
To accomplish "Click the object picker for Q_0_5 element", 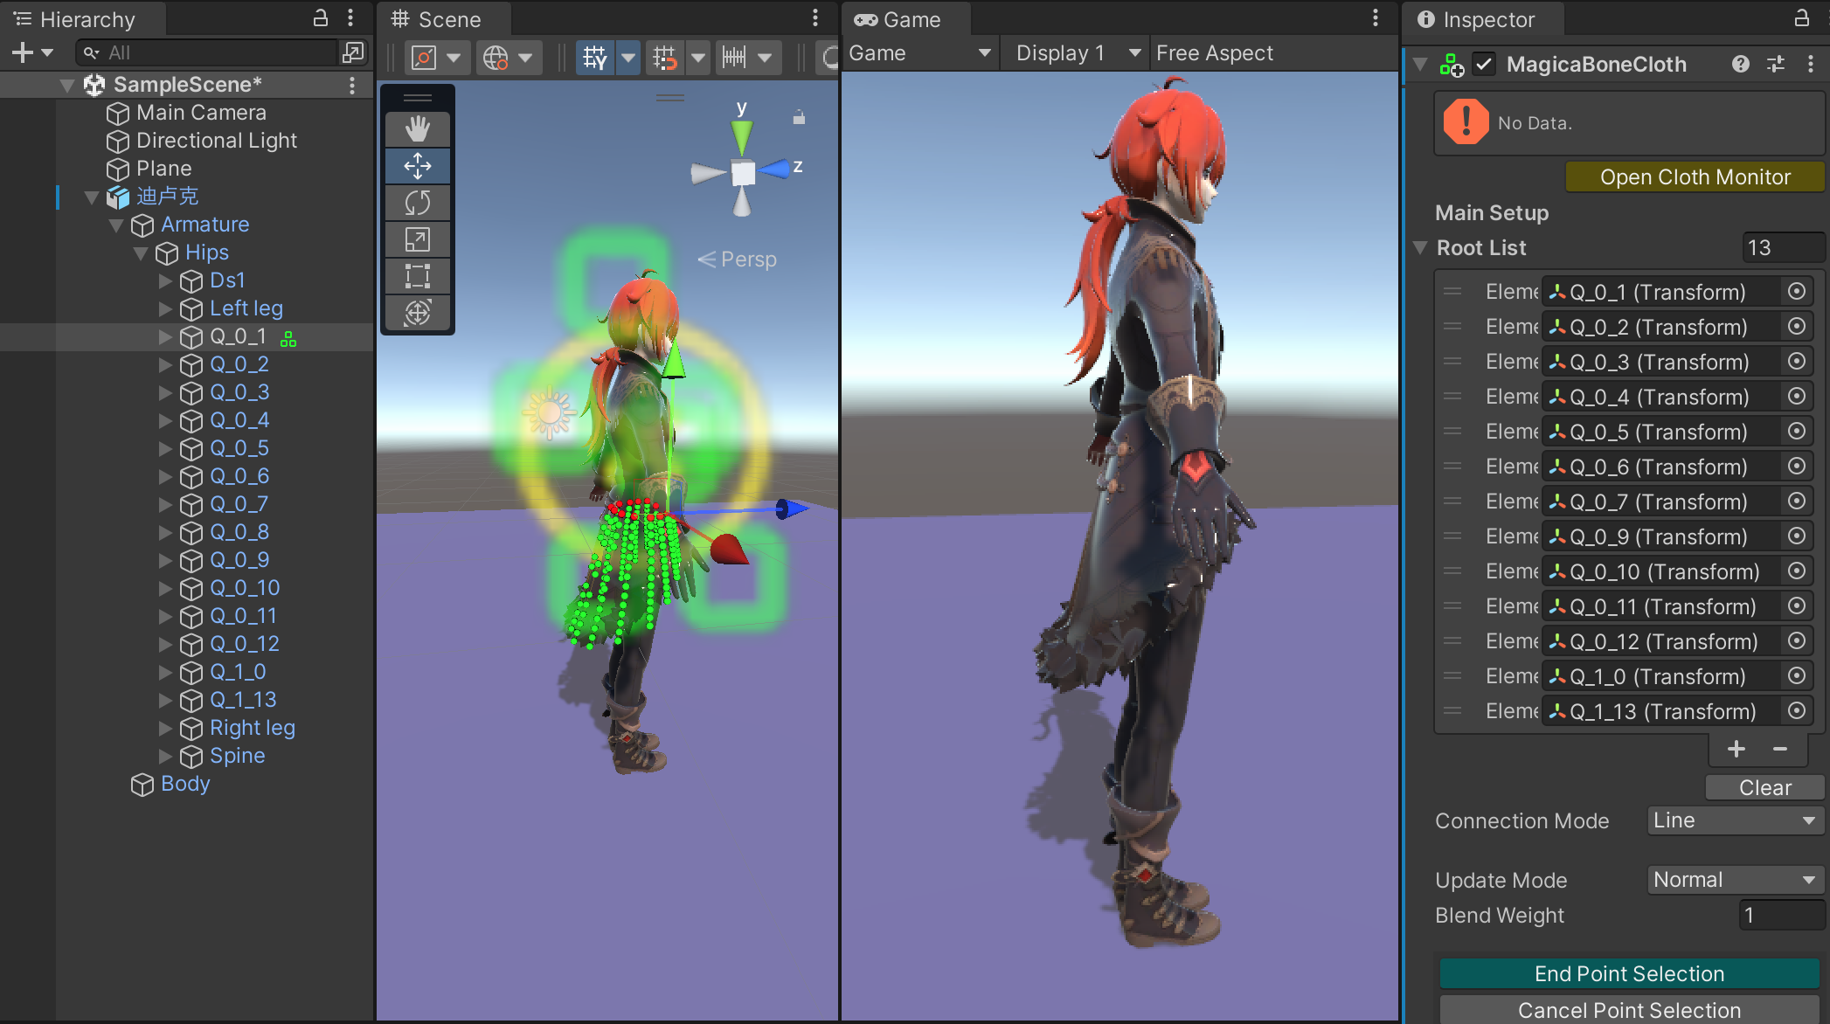I will [1796, 432].
